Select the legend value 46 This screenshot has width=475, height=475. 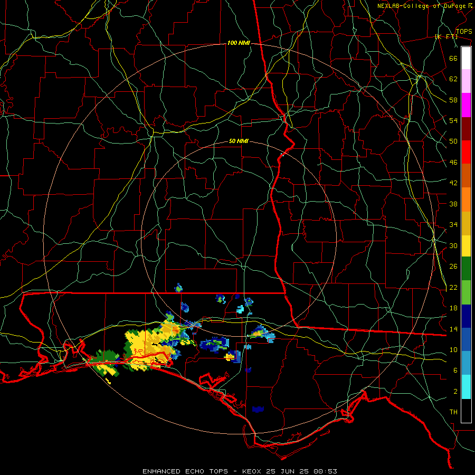click(453, 163)
